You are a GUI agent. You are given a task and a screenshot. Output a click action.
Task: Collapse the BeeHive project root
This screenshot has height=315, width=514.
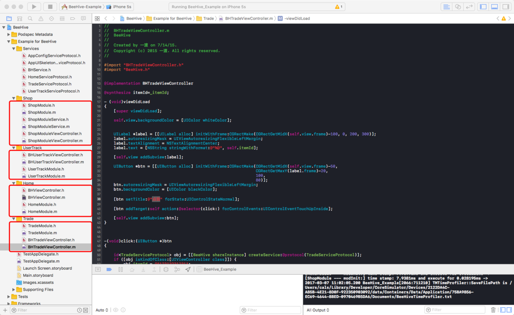[x=4, y=27]
